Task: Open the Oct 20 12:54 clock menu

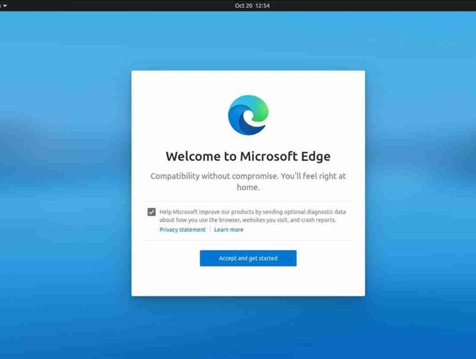Action: (252, 6)
